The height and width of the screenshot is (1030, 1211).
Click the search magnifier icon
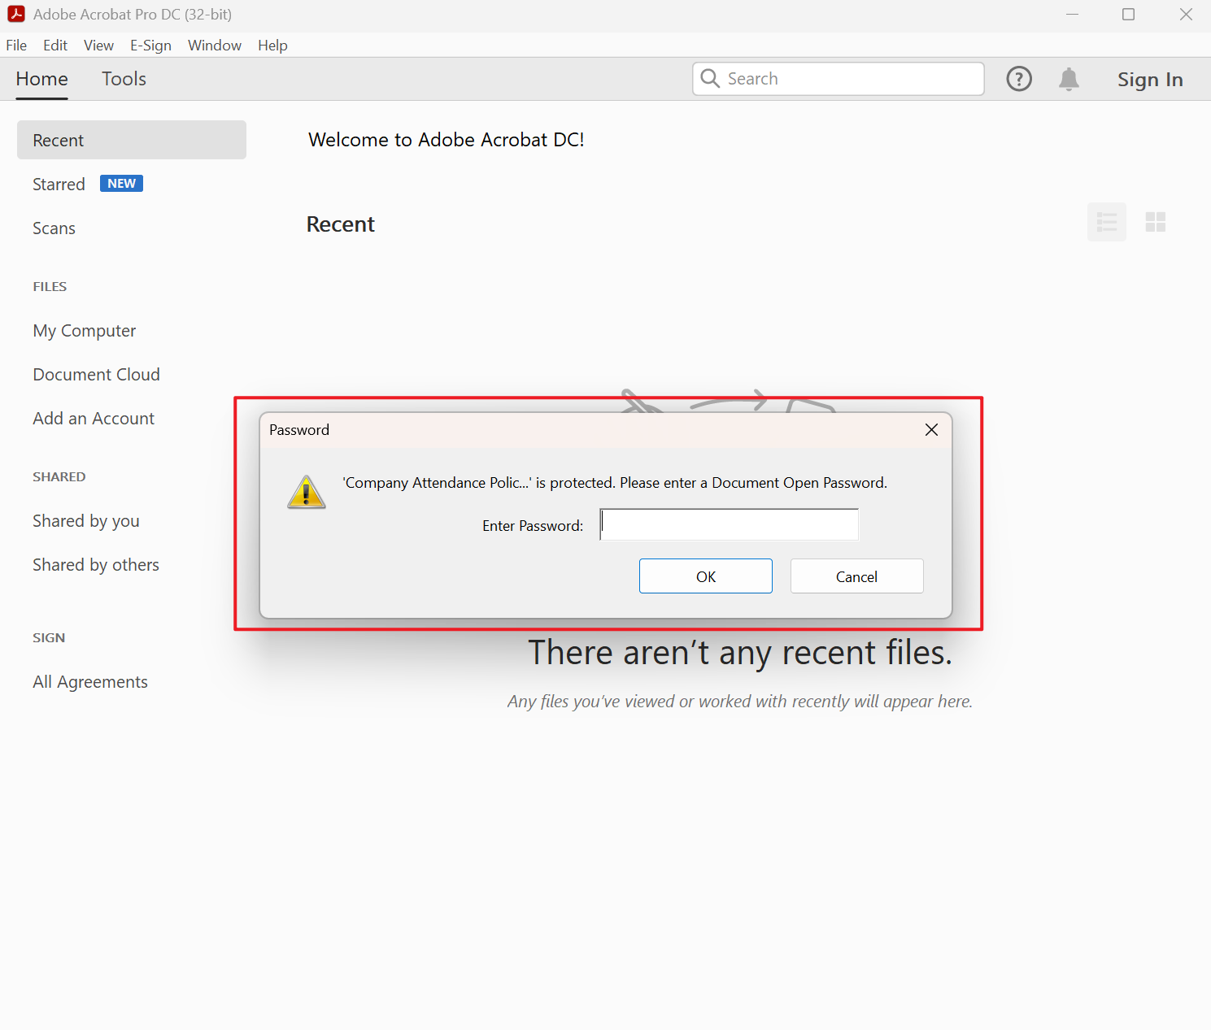click(710, 78)
